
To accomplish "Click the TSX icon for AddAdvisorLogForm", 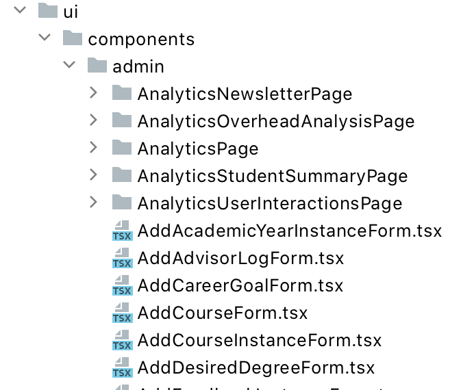I will tap(122, 258).
